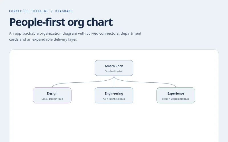This screenshot has height=142, width=228.
Task: Click the People-first org chart heading
Action: [61, 22]
